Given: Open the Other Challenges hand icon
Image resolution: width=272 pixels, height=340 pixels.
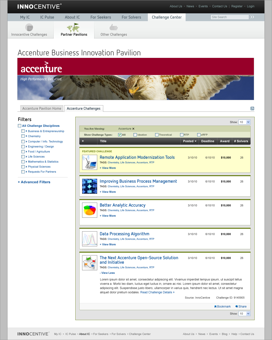Looking at the screenshot, I should [114, 27].
